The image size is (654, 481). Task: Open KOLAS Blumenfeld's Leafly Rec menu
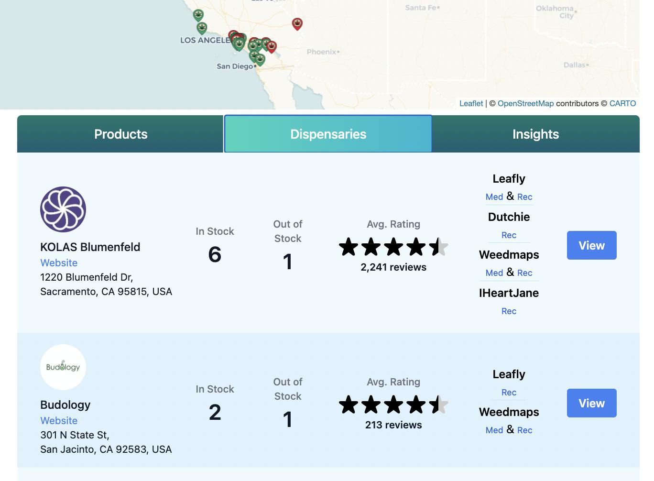[524, 197]
